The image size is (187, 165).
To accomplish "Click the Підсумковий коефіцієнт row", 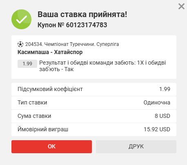I will (x=94, y=89).
